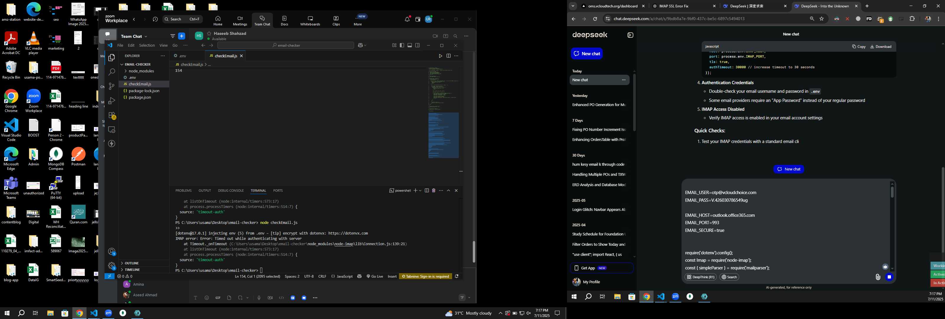Screen dimensions: 945x319
Task: Click the microphone audio message icon in Zoom chat
Action: click(259, 298)
